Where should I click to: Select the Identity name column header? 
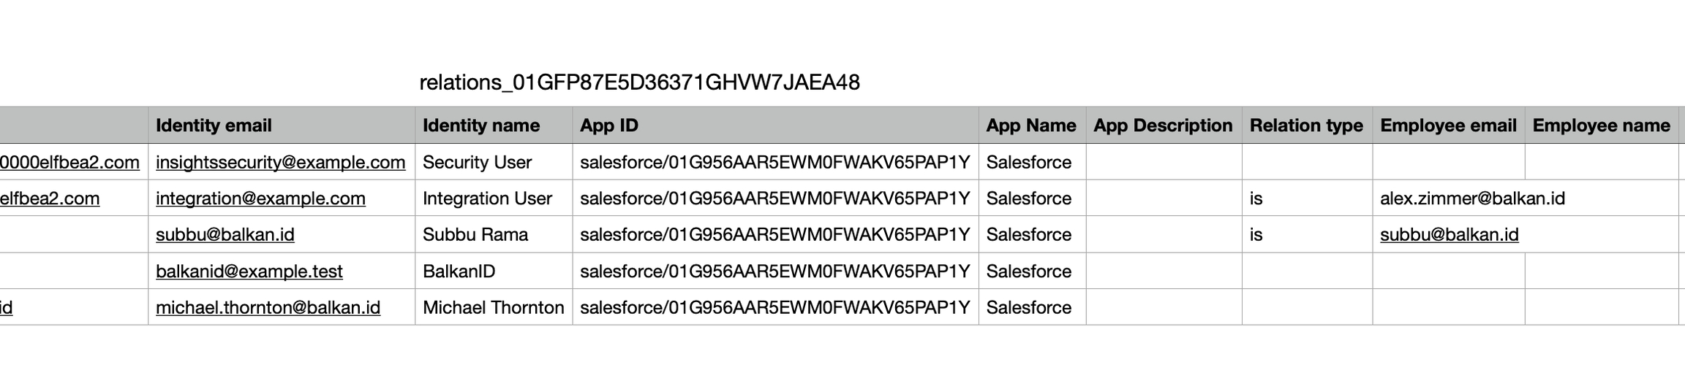[x=481, y=126]
